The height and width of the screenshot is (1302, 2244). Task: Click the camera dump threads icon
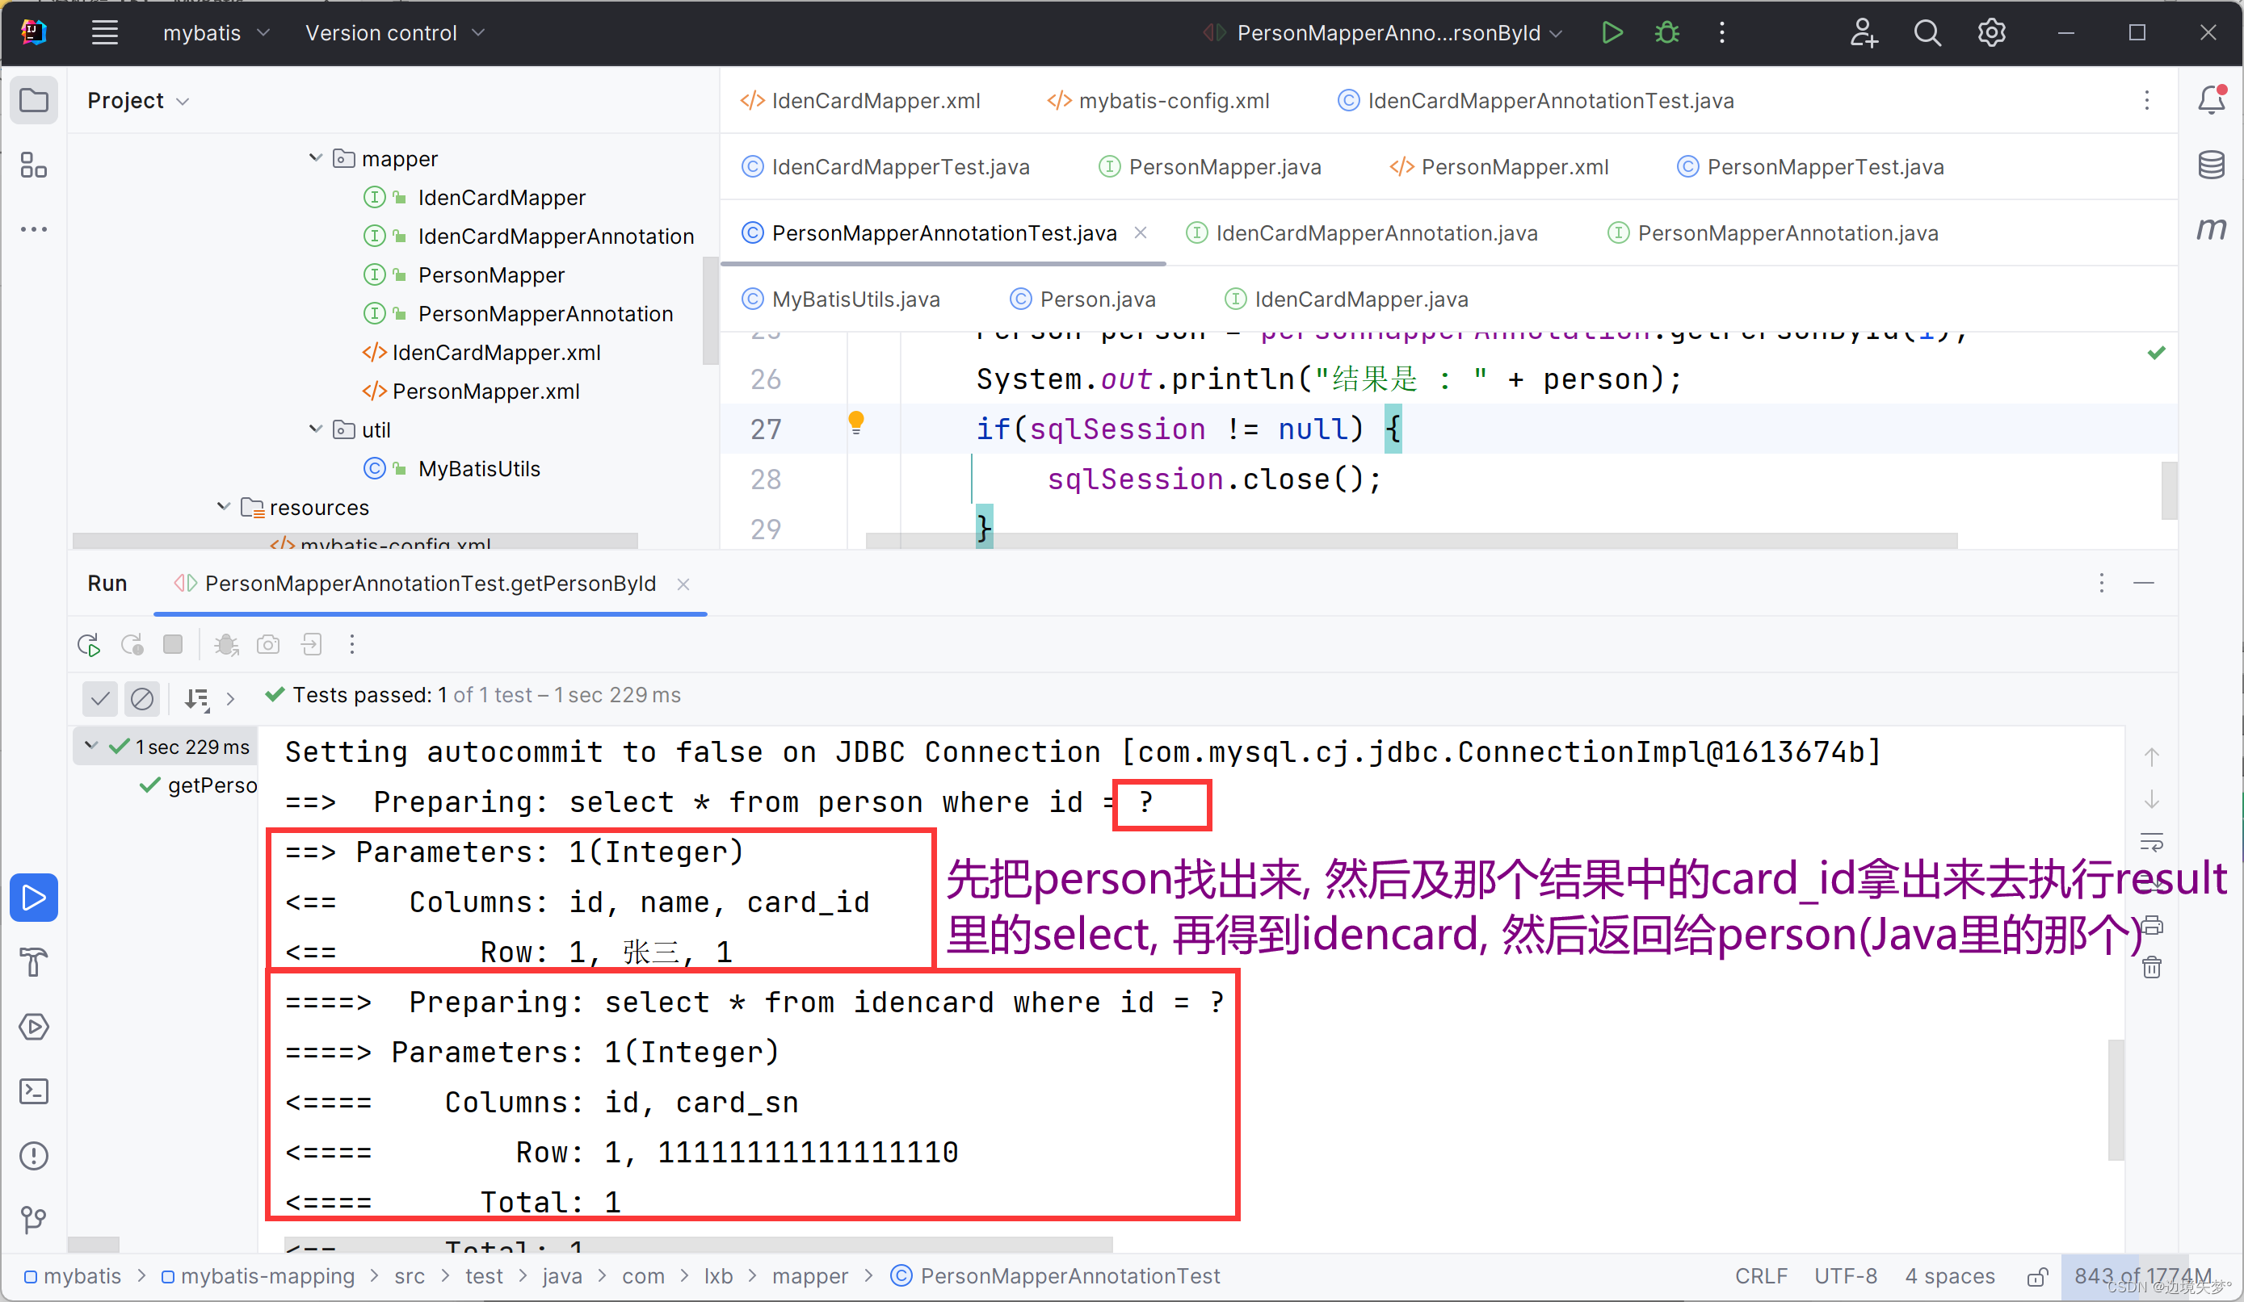(x=268, y=644)
